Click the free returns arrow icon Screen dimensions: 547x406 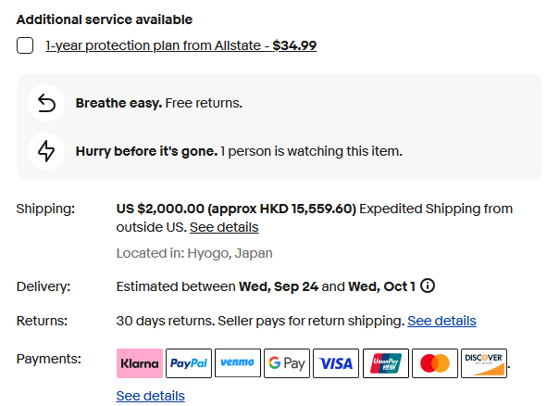(x=46, y=103)
